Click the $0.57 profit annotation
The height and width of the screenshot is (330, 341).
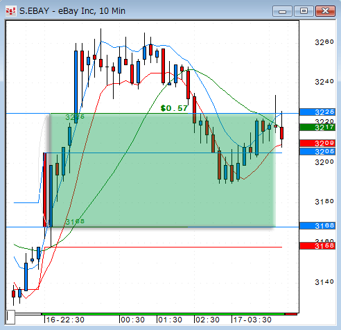pos(174,108)
